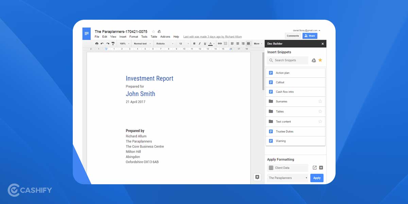Select the Paint format tool
This screenshot has width=408, height=204.
[113, 44]
